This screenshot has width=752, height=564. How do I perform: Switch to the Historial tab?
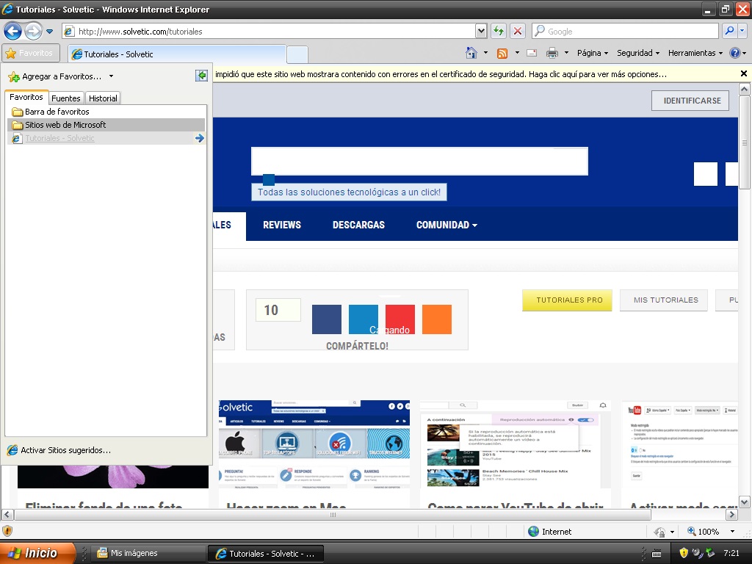(x=103, y=98)
